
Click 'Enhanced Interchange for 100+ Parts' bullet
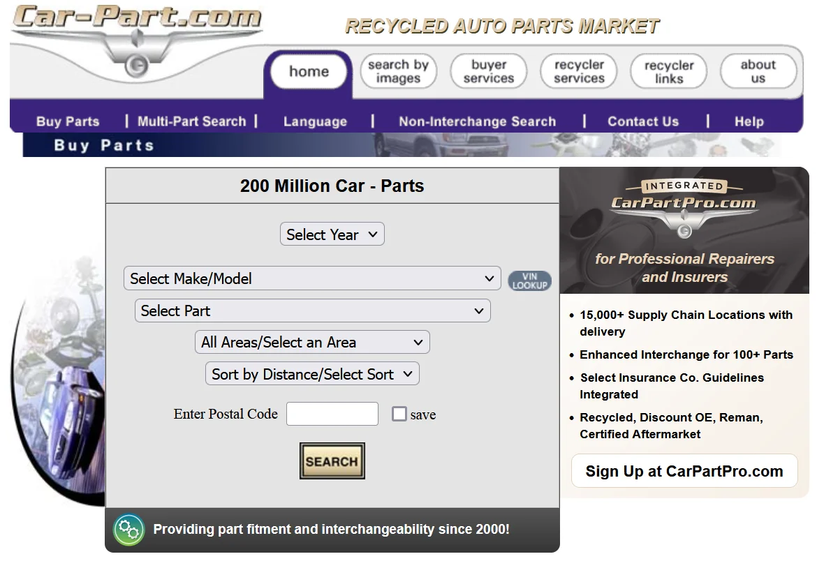(686, 354)
